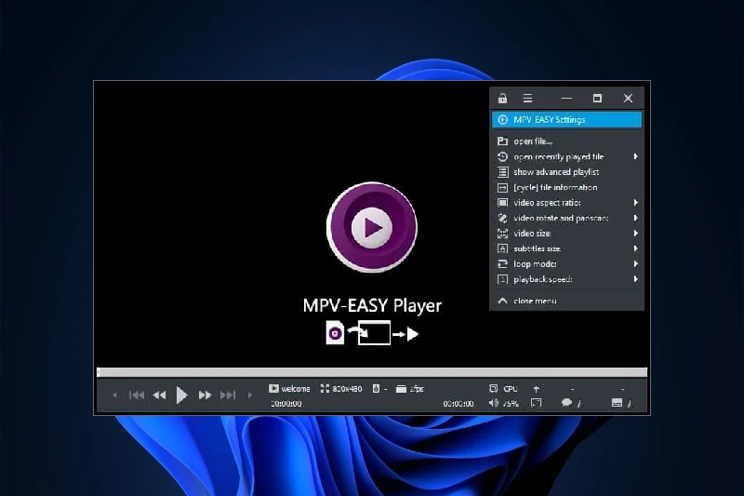The image size is (744, 496).
Task: Click the folder icon beside 'open file...'
Action: tap(502, 141)
